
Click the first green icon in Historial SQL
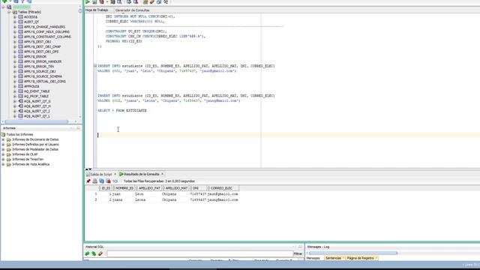point(87,253)
